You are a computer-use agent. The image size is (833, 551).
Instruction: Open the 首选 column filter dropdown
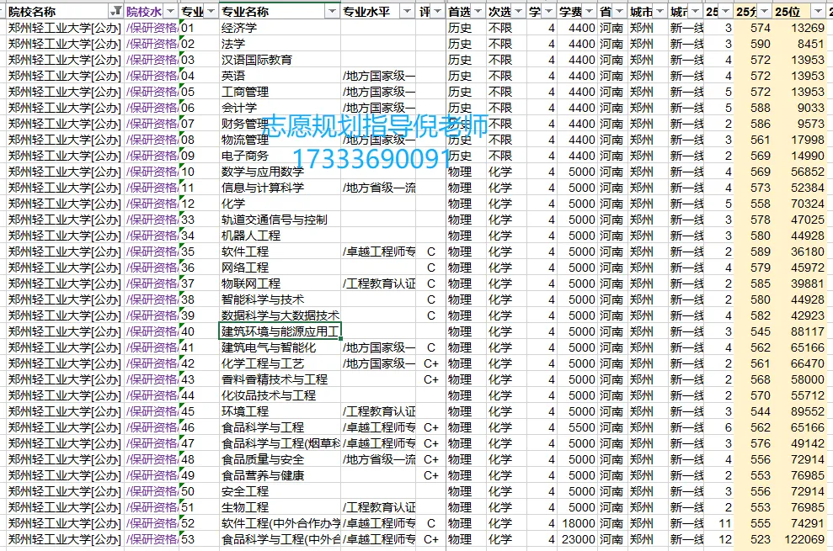tap(478, 12)
